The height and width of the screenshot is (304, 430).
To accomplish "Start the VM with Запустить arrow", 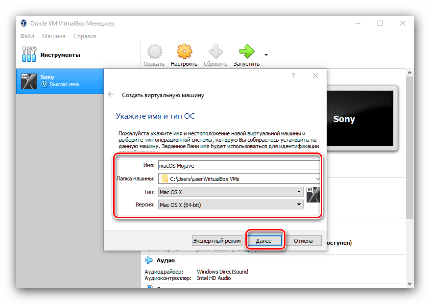I will click(x=247, y=51).
